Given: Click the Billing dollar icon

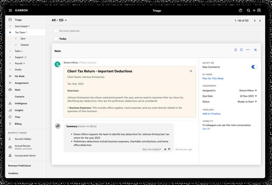Looking at the screenshot, I should click(x=10, y=124).
